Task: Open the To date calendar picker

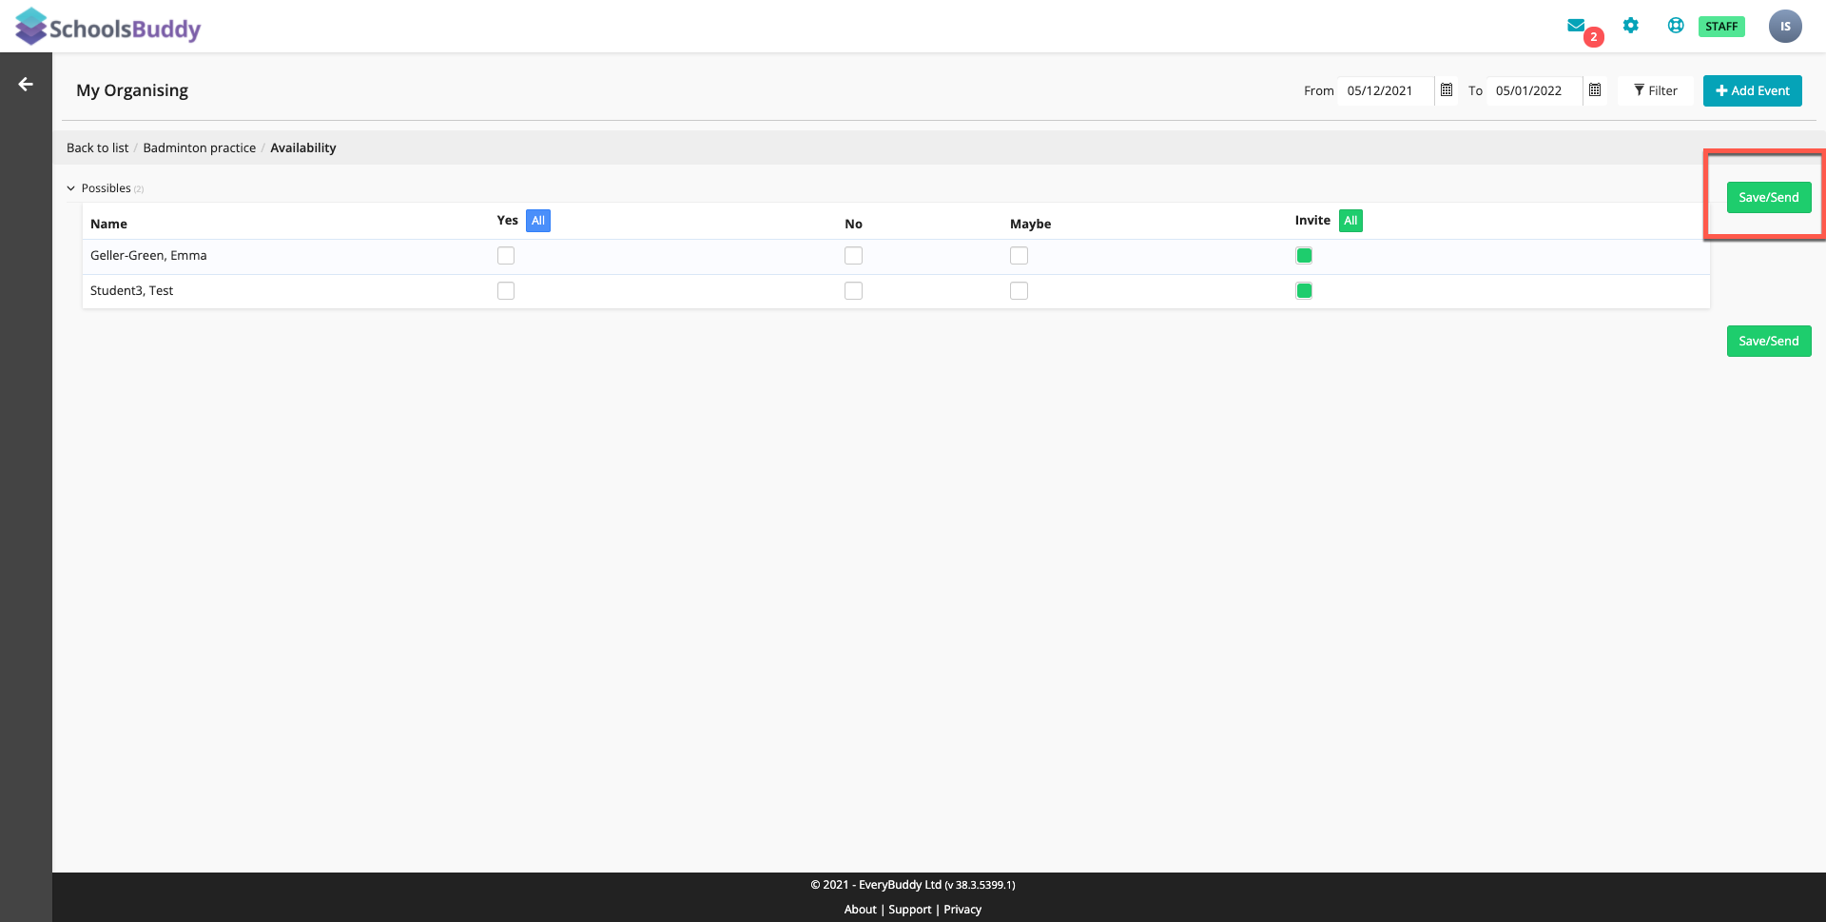Action: [1595, 90]
